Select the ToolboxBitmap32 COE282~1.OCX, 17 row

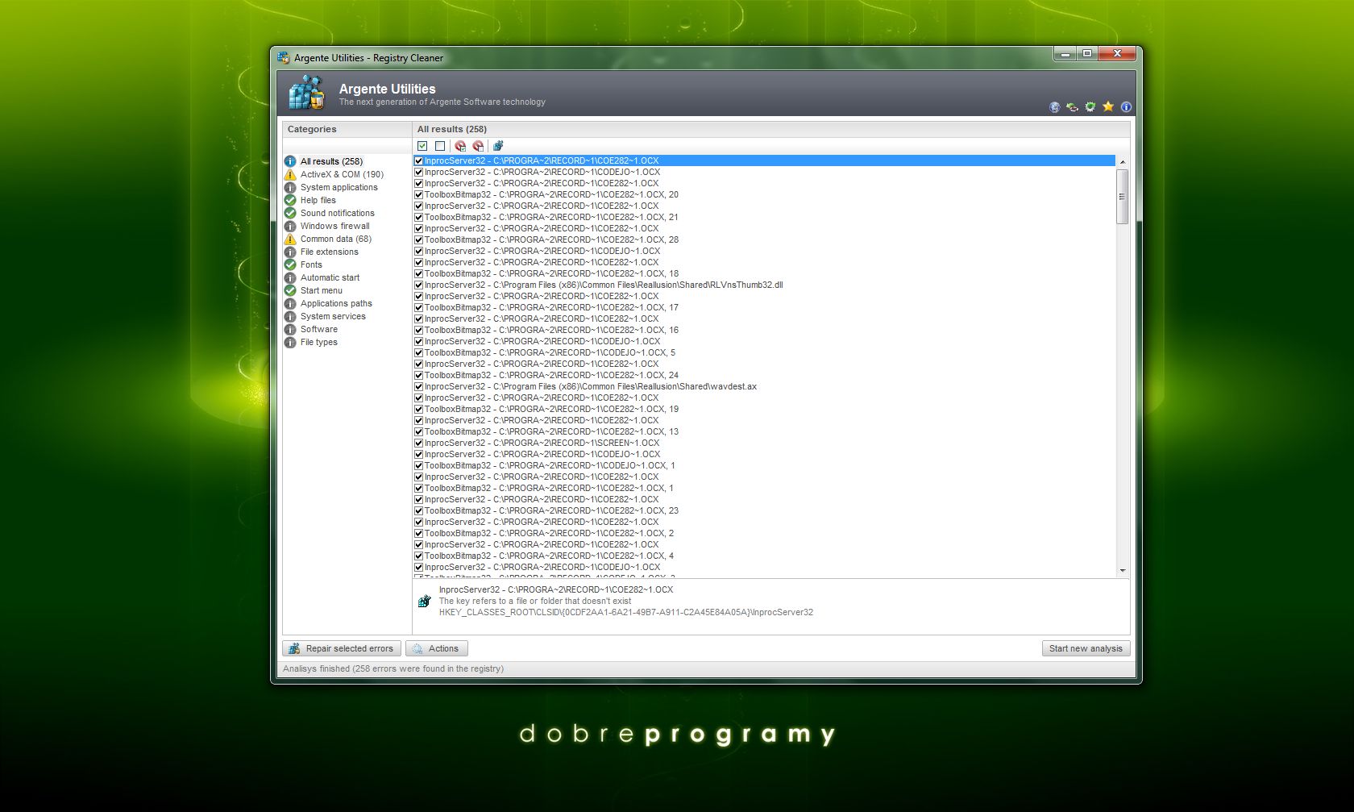(764, 307)
